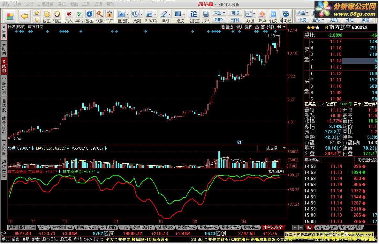379x244 pixels.
Task: Click the 财 marker on the chart
Action: click(x=239, y=142)
